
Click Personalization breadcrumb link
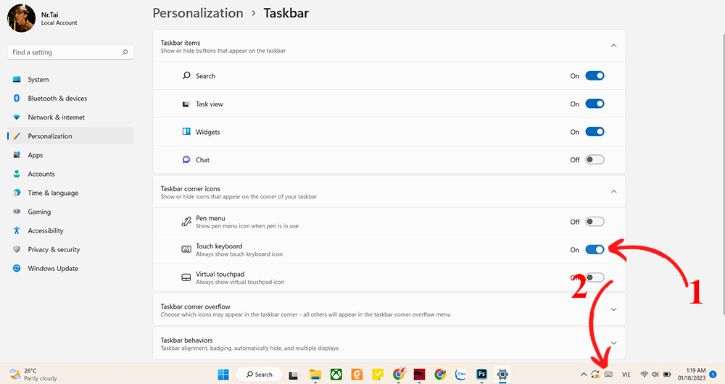198,13
